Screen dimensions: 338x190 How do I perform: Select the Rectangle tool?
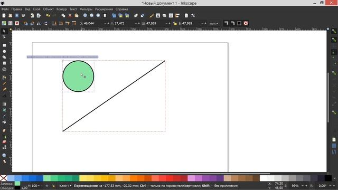point(4,45)
